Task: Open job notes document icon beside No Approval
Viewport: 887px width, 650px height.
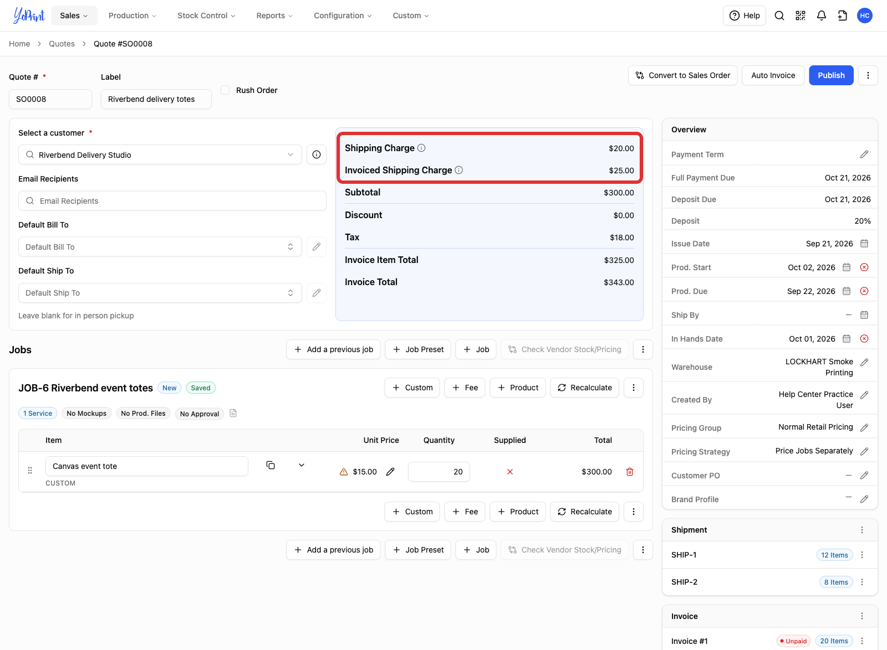Action: coord(233,413)
